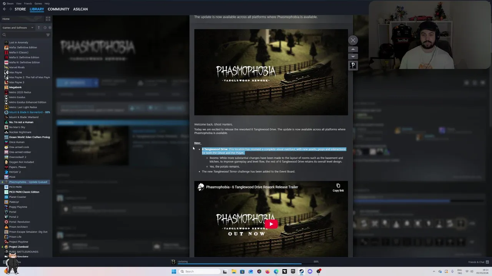
Task: Click the up arrow in the news overlay
Action: tap(353, 49)
